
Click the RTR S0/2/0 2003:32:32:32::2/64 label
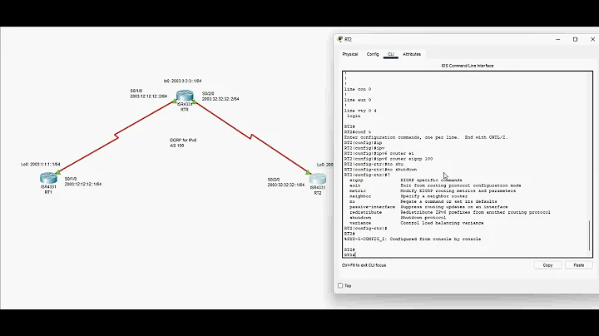[x=220, y=96]
